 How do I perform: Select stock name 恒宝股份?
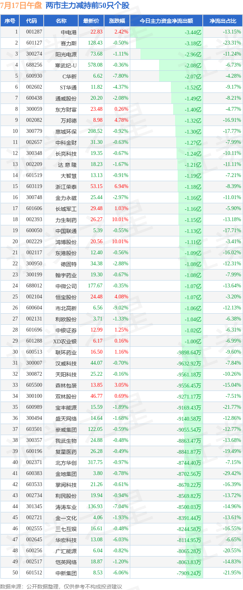tap(66, 297)
